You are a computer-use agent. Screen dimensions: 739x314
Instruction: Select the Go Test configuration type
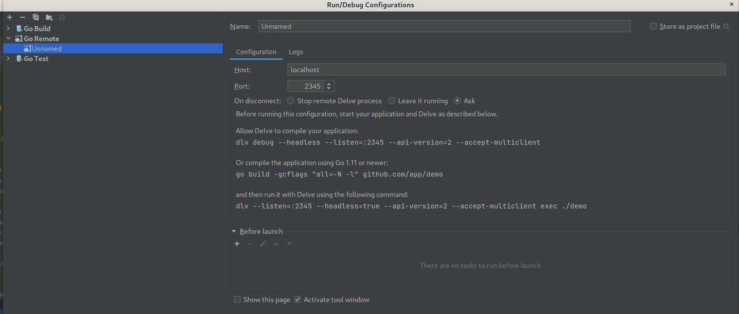tap(36, 59)
